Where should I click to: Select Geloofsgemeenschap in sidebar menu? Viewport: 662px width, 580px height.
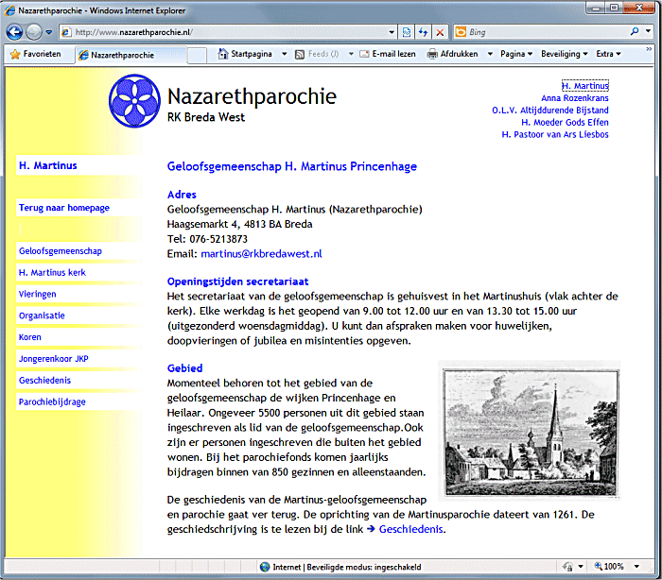[61, 251]
